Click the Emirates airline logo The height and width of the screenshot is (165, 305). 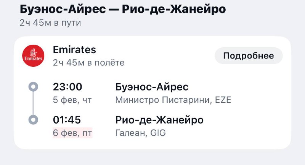(x=34, y=56)
